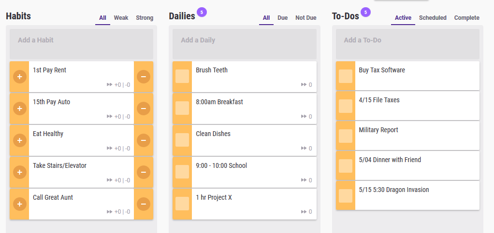Viewport: 494px width, 233px height.
Task: Click minus on Call Great Aunt habit
Action: 143,204
